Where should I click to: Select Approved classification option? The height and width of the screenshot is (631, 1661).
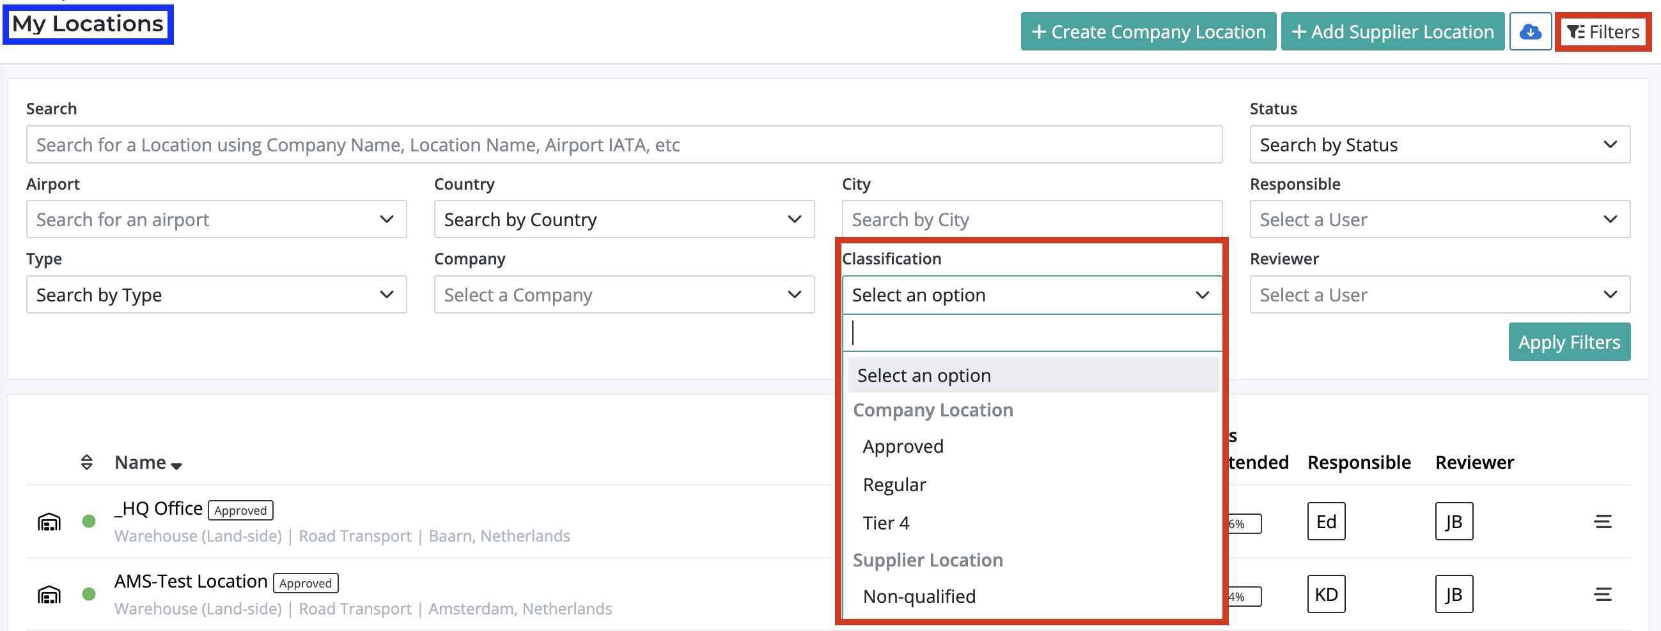903,446
